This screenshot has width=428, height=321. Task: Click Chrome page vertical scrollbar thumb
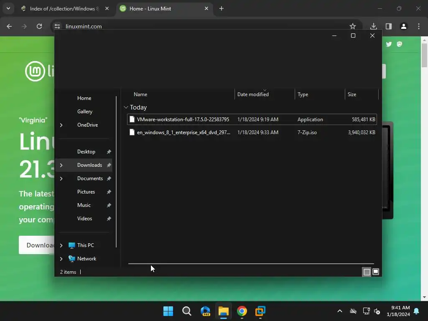coord(425,56)
